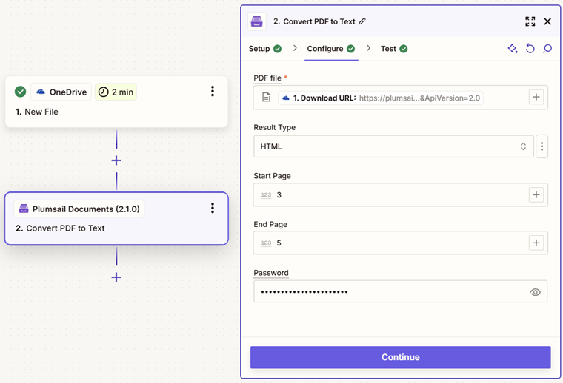
Task: Close the Convert PDF to Text panel
Action: 547,21
